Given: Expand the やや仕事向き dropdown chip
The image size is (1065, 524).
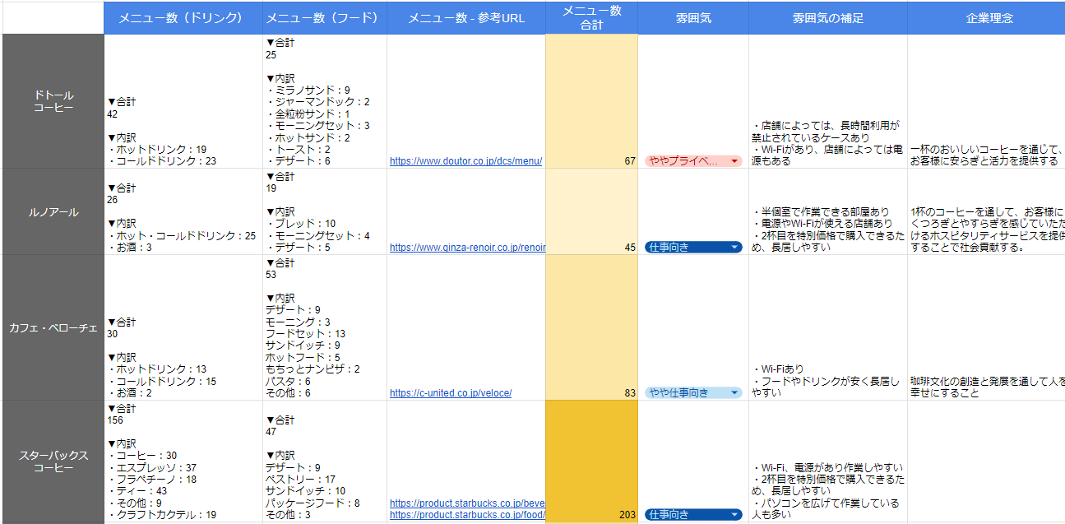Looking at the screenshot, I should coord(734,393).
